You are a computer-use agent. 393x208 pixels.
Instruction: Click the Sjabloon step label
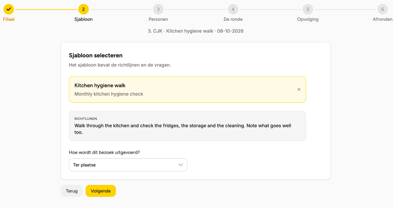pos(83,19)
